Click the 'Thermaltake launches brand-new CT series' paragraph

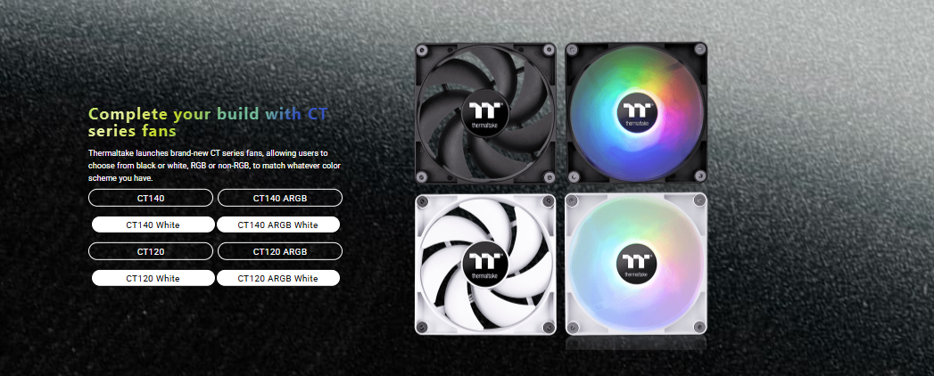pyautogui.click(x=214, y=166)
